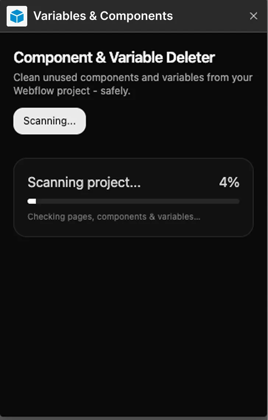This screenshot has height=420, width=268.
Task: Click the Checking pages, components & variables text
Action: [114, 217]
